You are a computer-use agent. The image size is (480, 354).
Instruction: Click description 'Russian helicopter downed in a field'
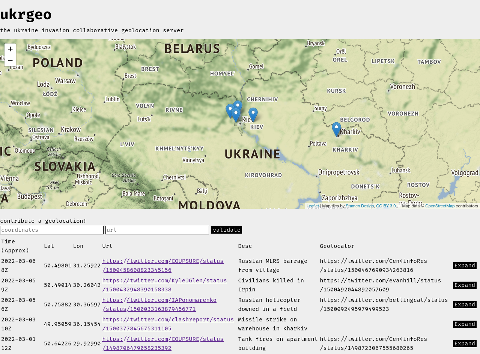pos(269,304)
